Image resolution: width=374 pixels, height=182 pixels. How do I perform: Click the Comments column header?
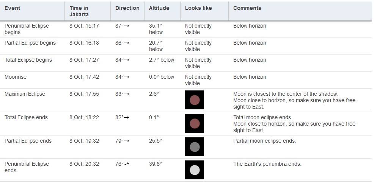(x=247, y=8)
